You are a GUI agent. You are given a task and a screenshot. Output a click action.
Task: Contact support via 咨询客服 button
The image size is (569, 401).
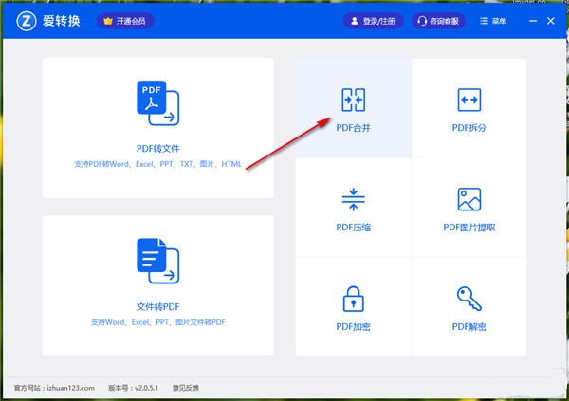(439, 21)
